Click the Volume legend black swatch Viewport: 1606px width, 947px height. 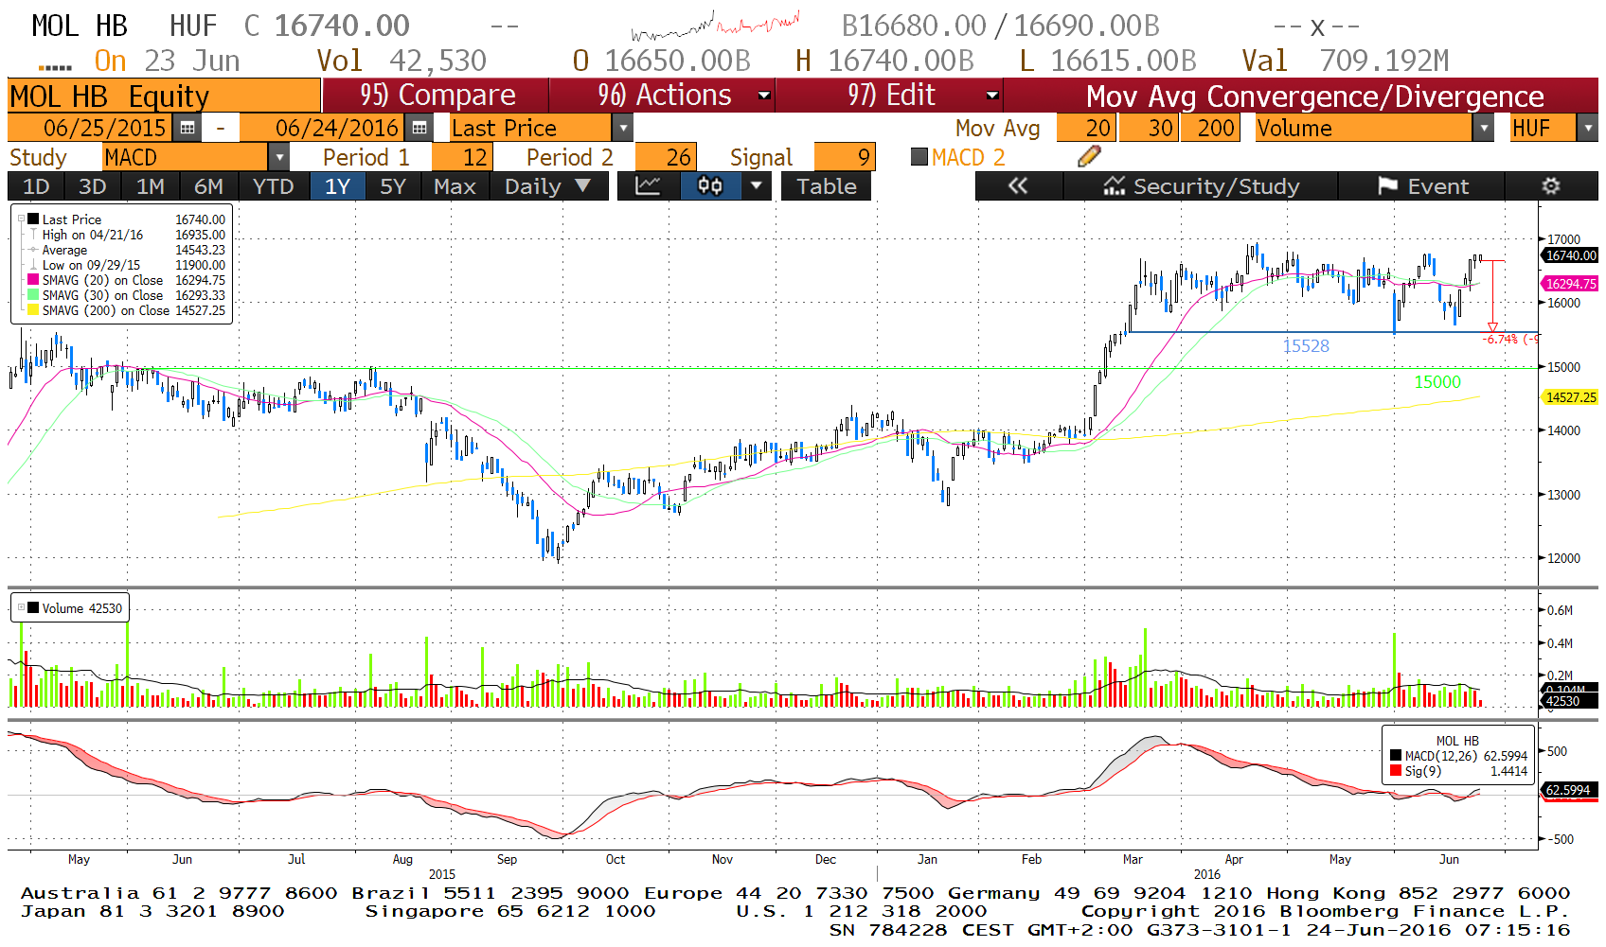click(x=33, y=608)
